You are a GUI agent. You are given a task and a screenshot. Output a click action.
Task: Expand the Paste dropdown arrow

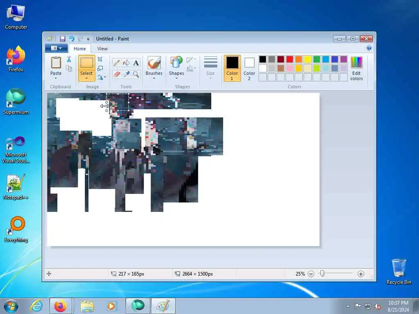click(x=56, y=78)
